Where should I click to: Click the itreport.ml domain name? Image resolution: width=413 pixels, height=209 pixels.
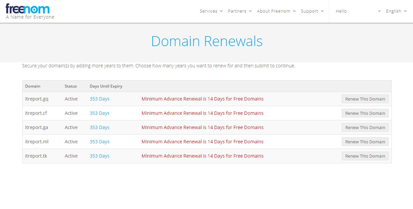[37, 142]
